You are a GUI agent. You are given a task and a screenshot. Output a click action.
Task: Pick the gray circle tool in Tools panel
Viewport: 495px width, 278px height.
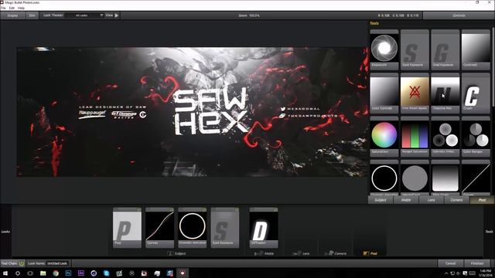click(415, 178)
